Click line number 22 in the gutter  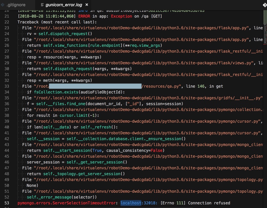tap(7, 22)
